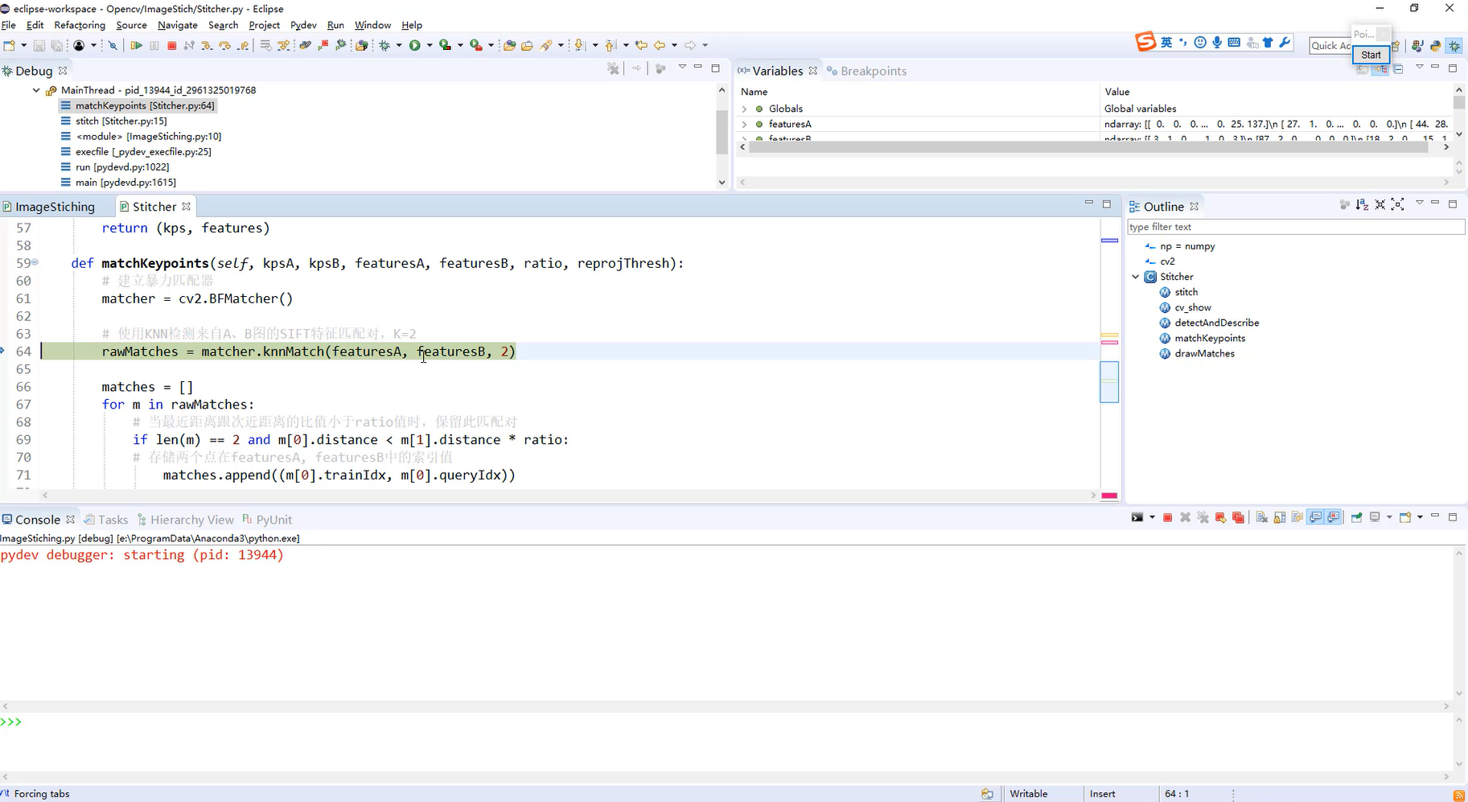
Task: Toggle Show Console on standard error change
Action: tap(1333, 517)
